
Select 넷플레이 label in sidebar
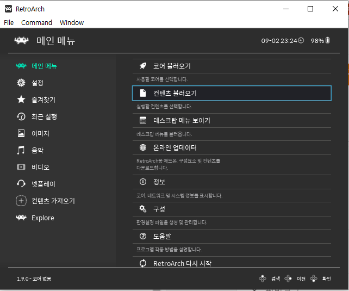(x=43, y=184)
